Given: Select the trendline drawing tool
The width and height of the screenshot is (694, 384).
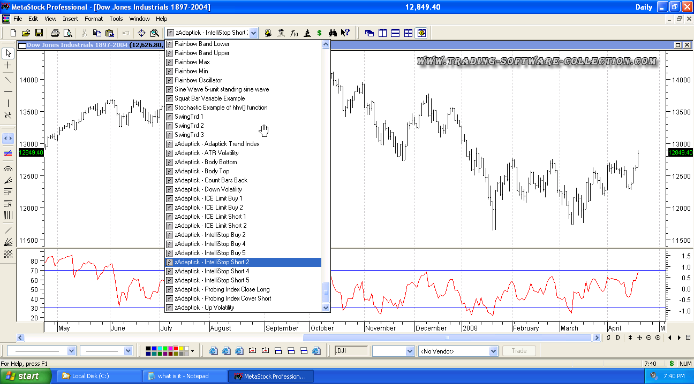Looking at the screenshot, I should tap(8, 80).
